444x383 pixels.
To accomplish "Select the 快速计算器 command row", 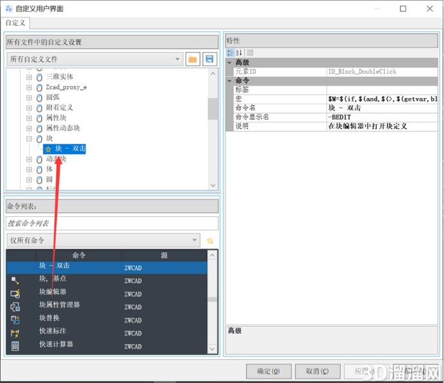I will click(x=107, y=346).
